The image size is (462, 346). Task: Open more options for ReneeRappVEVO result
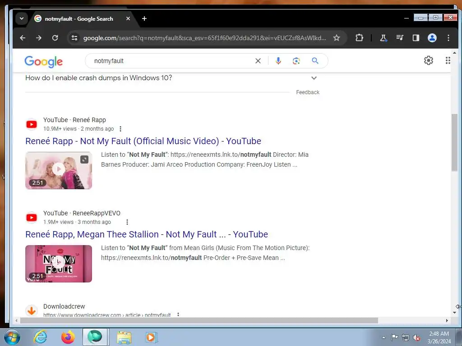coord(127,222)
